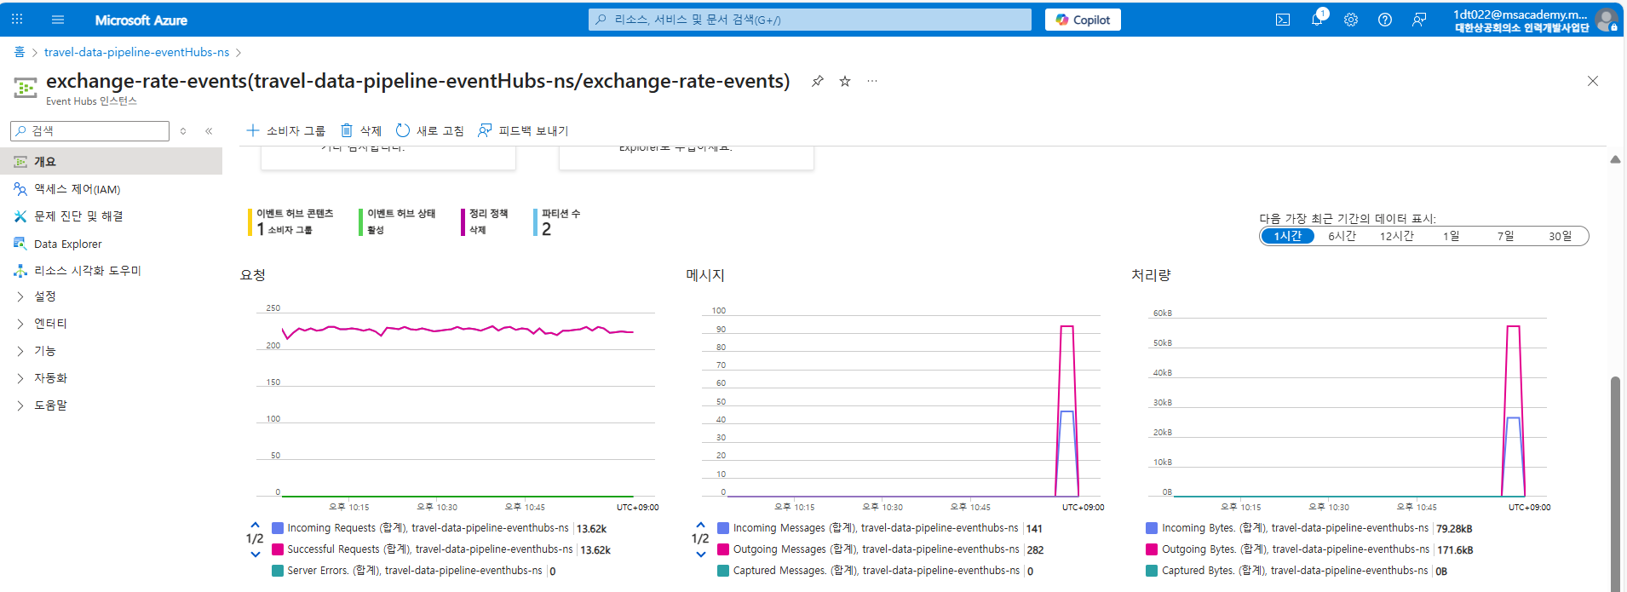This screenshot has height=592, width=1627.
Task: Click the 소비자 그룹 count tile
Action: pos(290,221)
